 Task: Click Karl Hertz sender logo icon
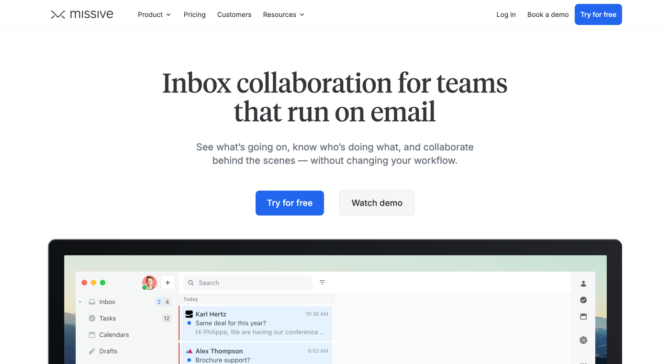pyautogui.click(x=189, y=314)
